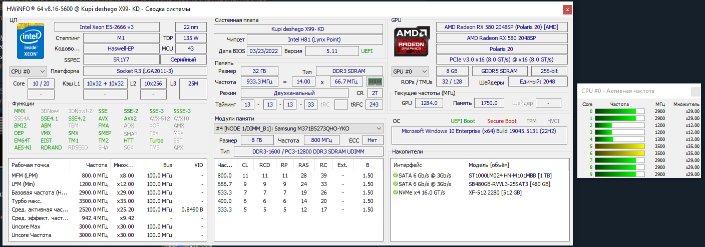Viewport: 705px width, 247px height.
Task: Click the Двухканальный mode field
Action: pyautogui.click(x=294, y=93)
